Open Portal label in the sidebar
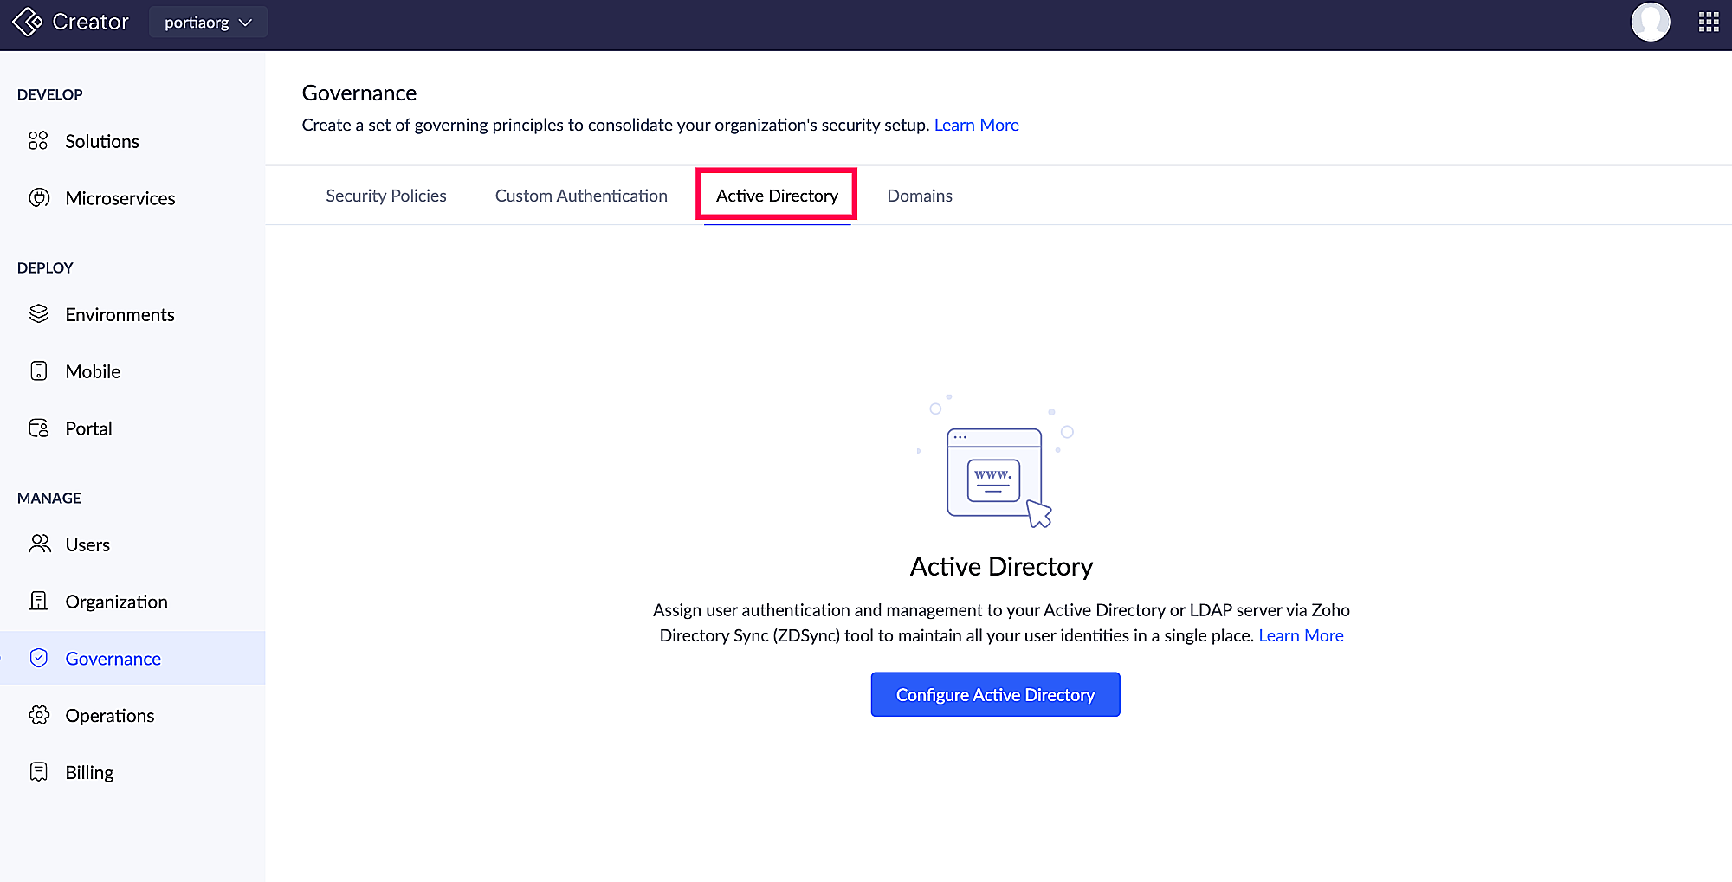 tap(89, 428)
